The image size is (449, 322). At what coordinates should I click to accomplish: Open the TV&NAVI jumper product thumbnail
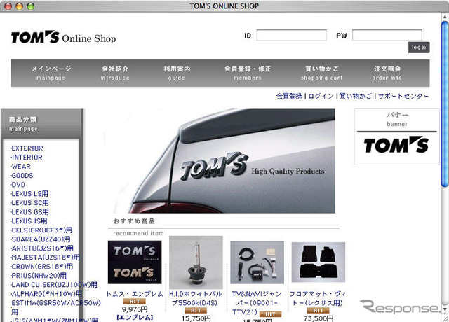point(257,262)
